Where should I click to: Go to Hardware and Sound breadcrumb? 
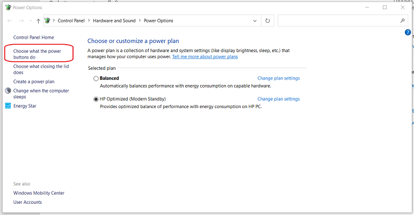113,20
